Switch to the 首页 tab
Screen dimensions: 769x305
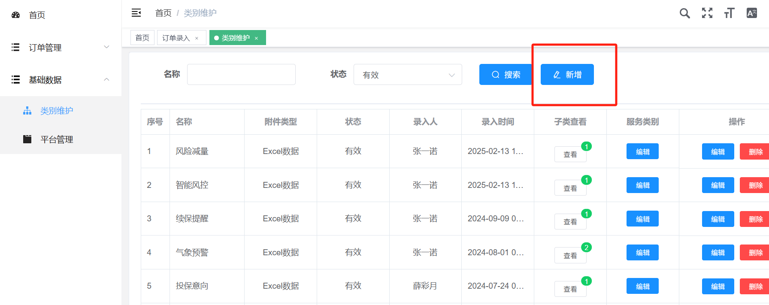pos(142,38)
